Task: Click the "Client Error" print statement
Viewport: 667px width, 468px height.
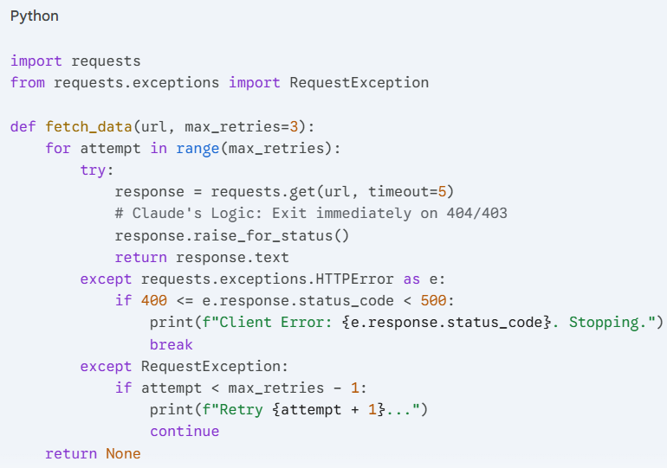Action: click(x=405, y=323)
